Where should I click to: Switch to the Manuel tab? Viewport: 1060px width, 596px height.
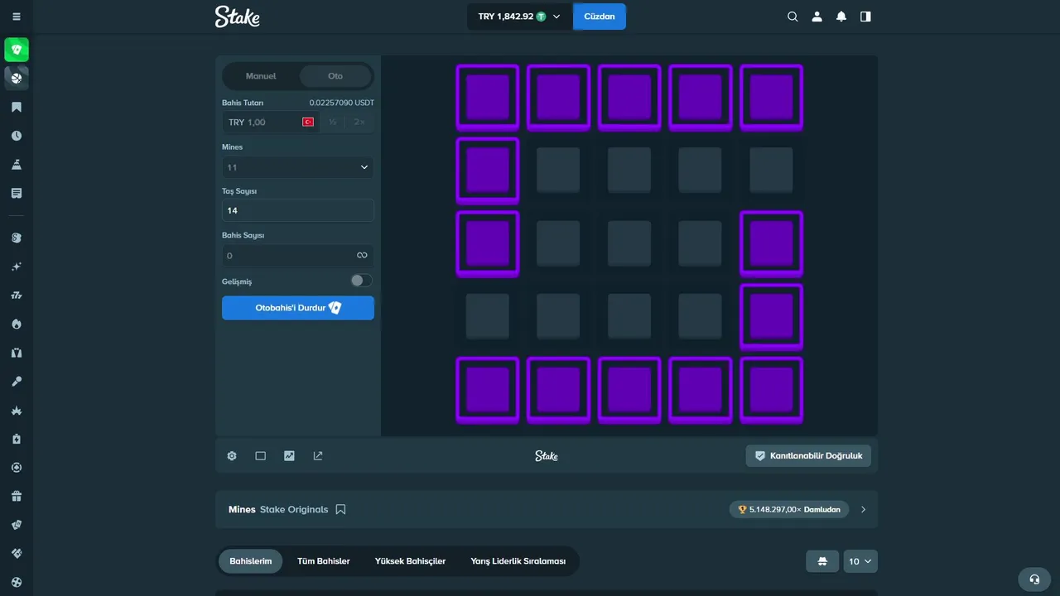coord(261,76)
